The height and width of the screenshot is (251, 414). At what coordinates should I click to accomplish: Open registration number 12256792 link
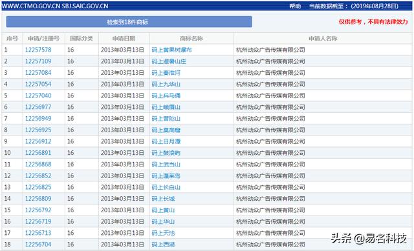click(x=38, y=210)
